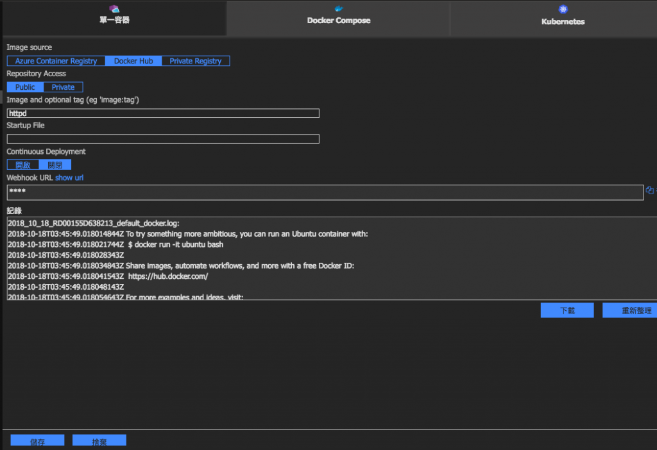This screenshot has width=657, height=450.
Task: Select the default_docker.log file name line
Action: [94, 223]
